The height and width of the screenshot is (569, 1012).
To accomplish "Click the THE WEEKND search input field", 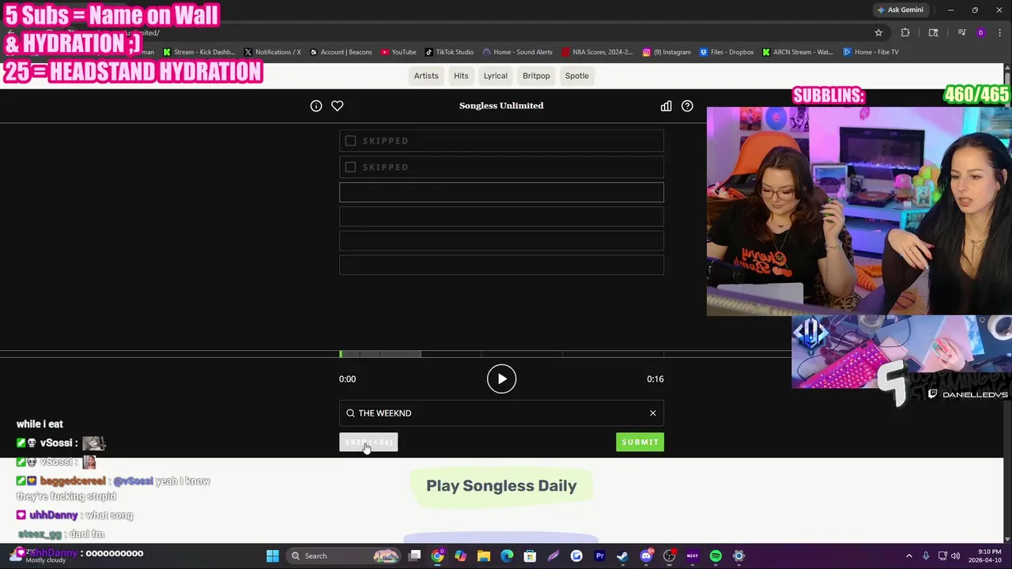I will point(501,413).
